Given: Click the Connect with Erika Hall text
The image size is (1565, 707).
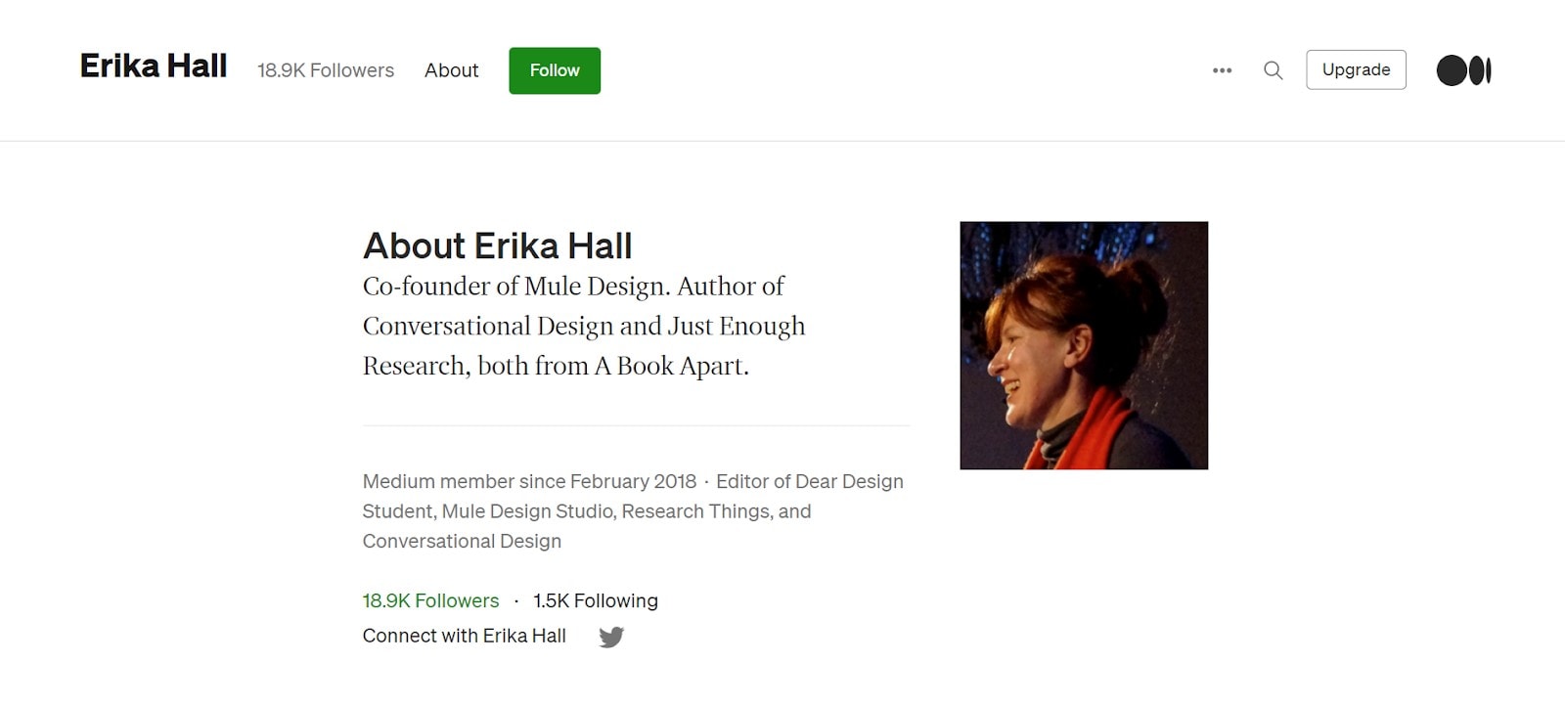Looking at the screenshot, I should click(464, 636).
